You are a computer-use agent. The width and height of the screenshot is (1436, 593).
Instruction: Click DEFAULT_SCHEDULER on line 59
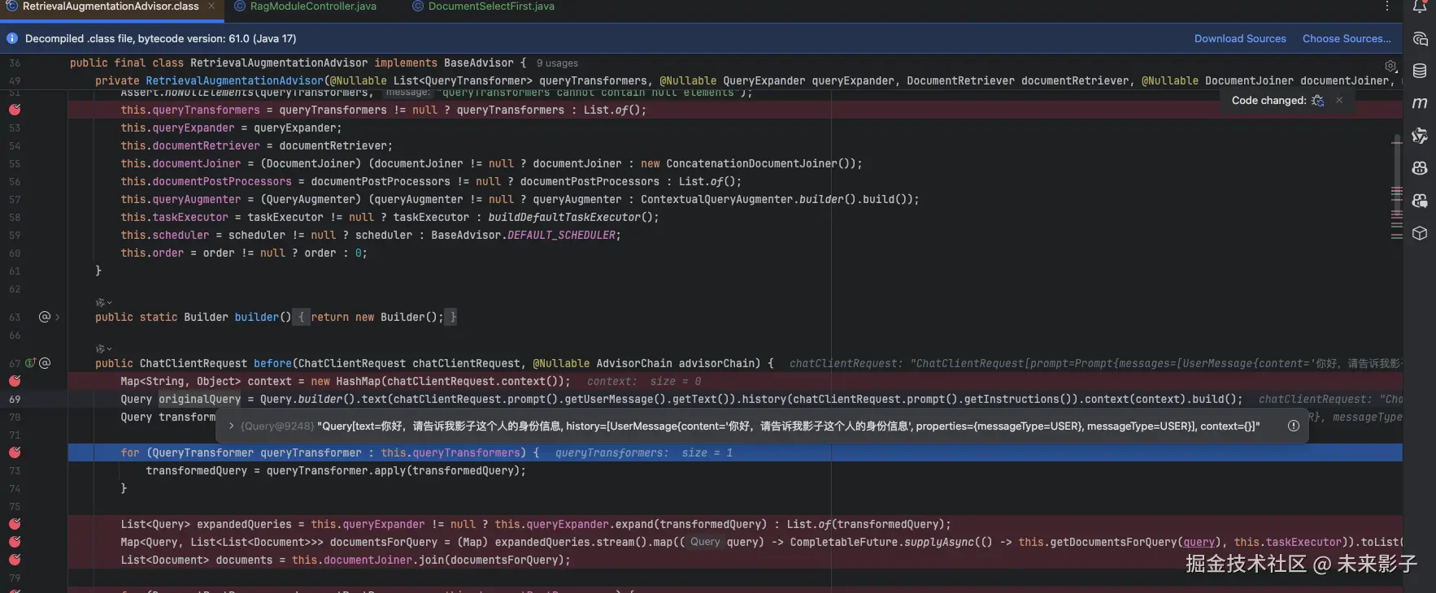[x=561, y=235]
